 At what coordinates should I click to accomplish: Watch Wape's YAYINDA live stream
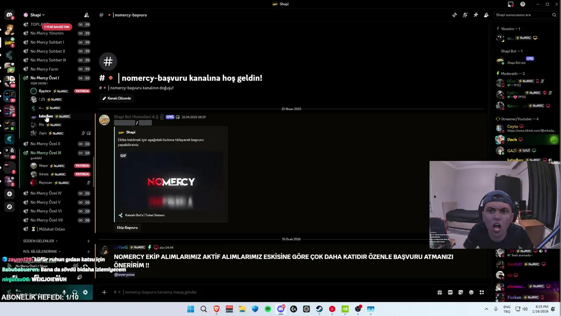point(82,166)
